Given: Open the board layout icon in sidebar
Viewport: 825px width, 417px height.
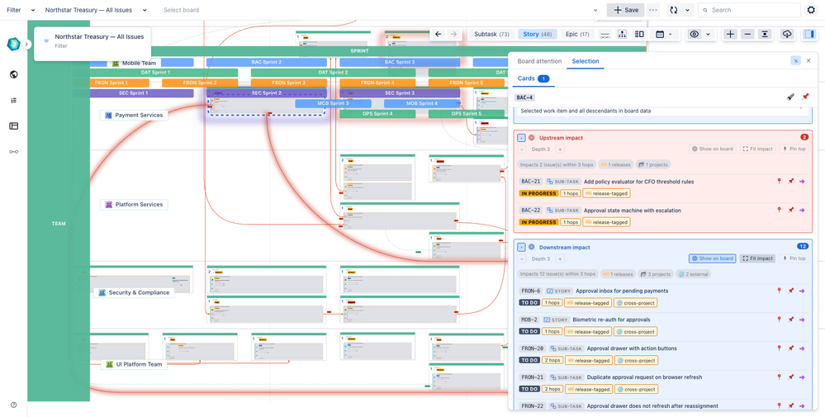Looking at the screenshot, I should pyautogui.click(x=14, y=126).
